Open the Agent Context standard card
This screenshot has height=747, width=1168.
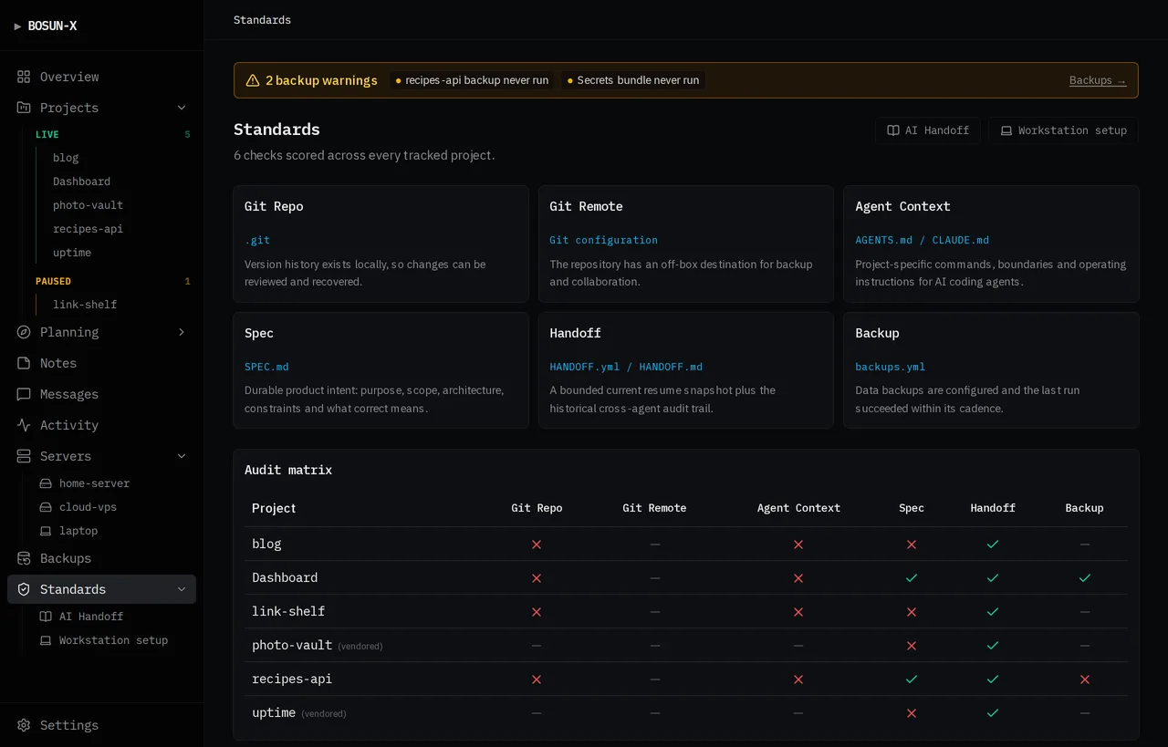point(991,244)
